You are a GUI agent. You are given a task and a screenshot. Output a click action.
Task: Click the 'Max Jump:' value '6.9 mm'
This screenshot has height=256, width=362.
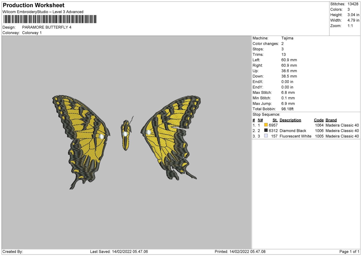288,104
